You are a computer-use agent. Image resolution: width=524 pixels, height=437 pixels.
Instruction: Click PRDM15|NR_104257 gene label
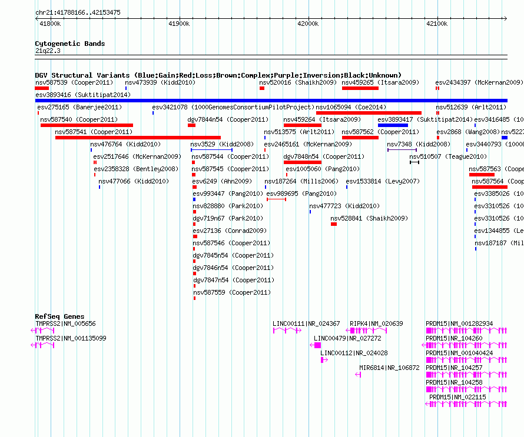(454, 368)
